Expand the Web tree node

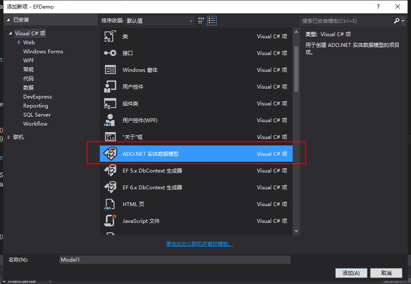point(19,42)
